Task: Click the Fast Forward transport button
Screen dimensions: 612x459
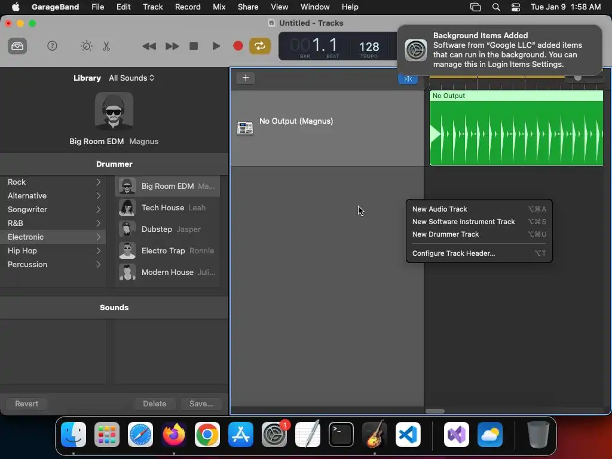Action: click(172, 46)
